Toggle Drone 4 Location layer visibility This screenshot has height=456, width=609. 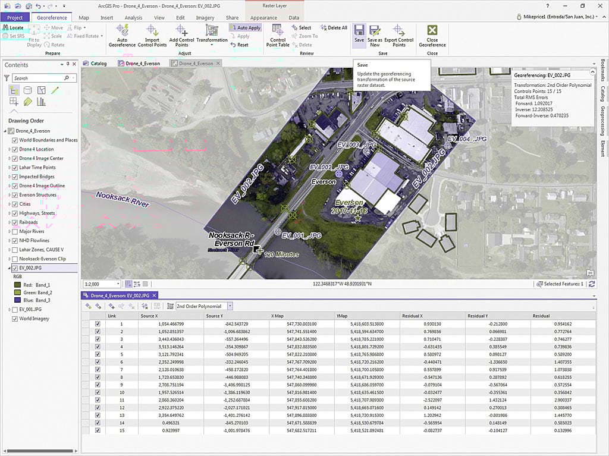tap(15, 150)
